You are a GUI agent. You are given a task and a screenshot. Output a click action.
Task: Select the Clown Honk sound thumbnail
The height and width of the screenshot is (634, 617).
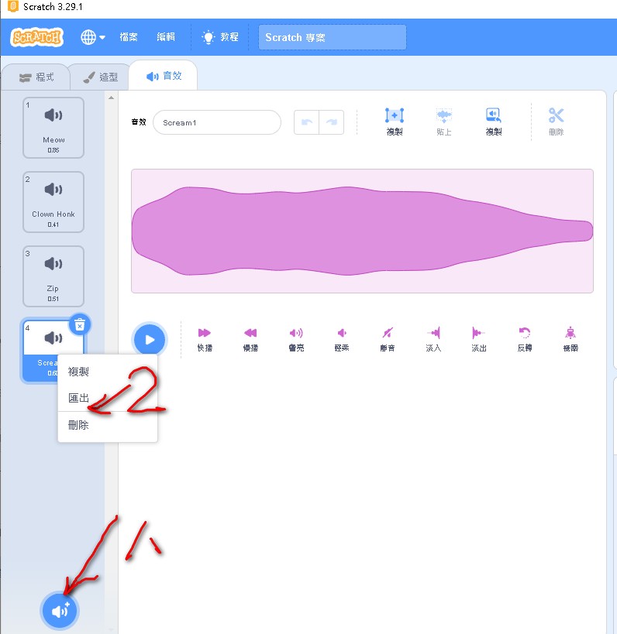[x=53, y=201]
